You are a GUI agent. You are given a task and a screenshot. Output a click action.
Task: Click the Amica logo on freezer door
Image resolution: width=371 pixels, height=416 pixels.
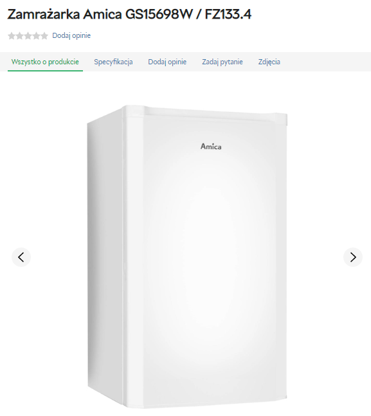pos(211,147)
